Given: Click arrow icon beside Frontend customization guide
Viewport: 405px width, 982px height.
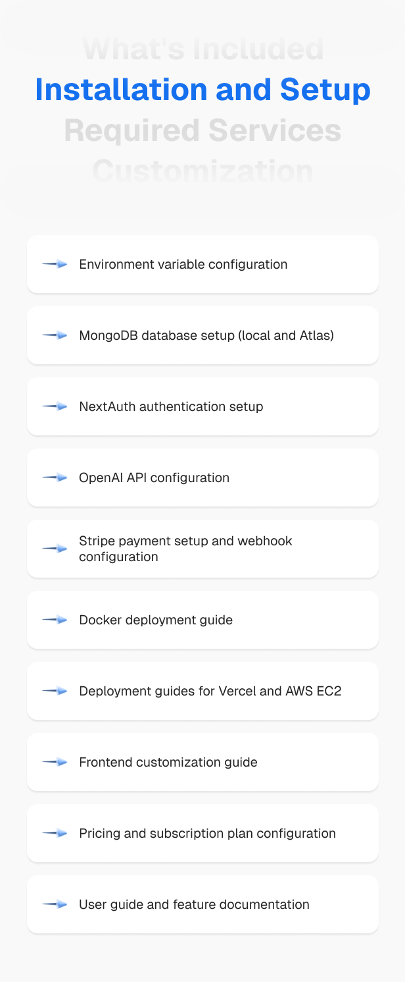Looking at the screenshot, I should click(x=55, y=762).
